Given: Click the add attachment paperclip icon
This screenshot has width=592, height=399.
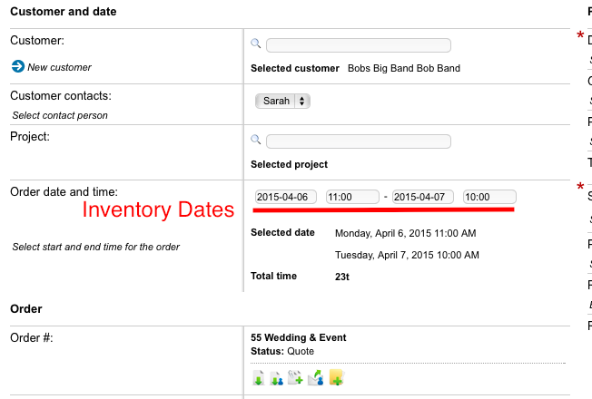Looking at the screenshot, I should pos(295,377).
